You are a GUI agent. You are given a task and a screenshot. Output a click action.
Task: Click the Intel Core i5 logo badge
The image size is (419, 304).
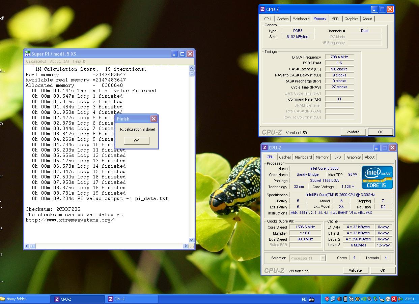[378, 177]
